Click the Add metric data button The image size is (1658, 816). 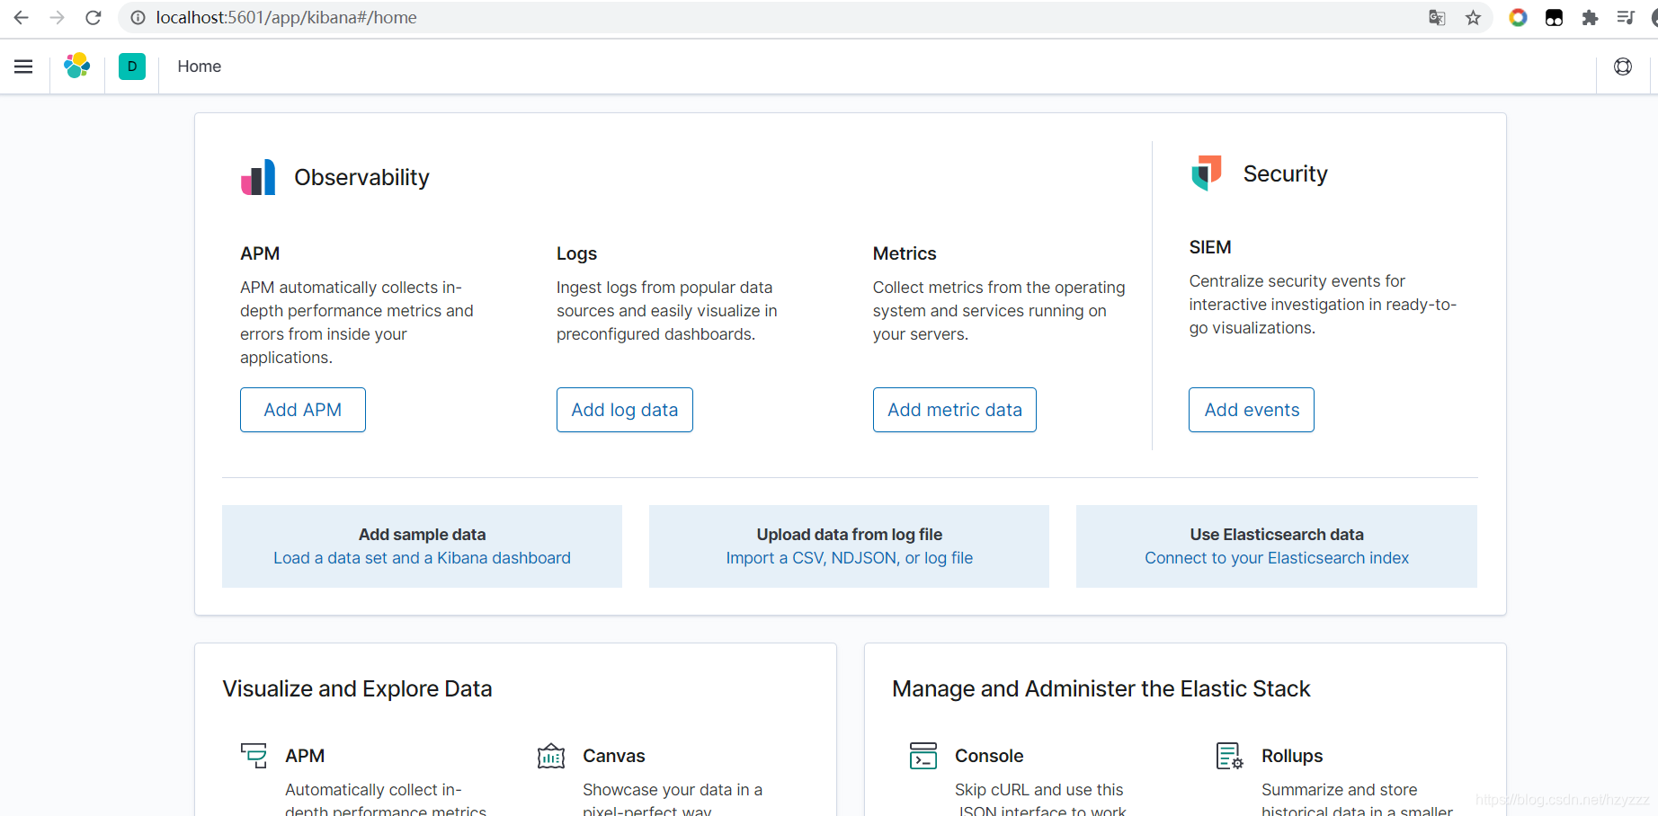point(955,410)
